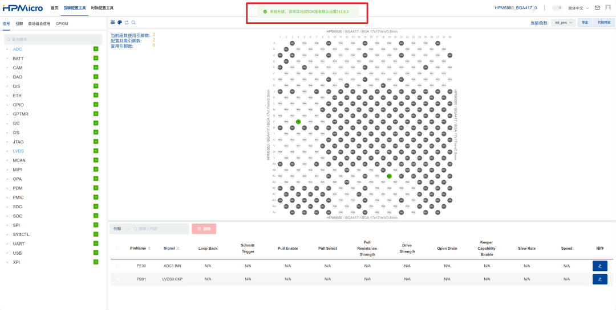This screenshot has height=310, width=616.
Task: Click the green LVDS module dropdown icon
Action: 95,151
